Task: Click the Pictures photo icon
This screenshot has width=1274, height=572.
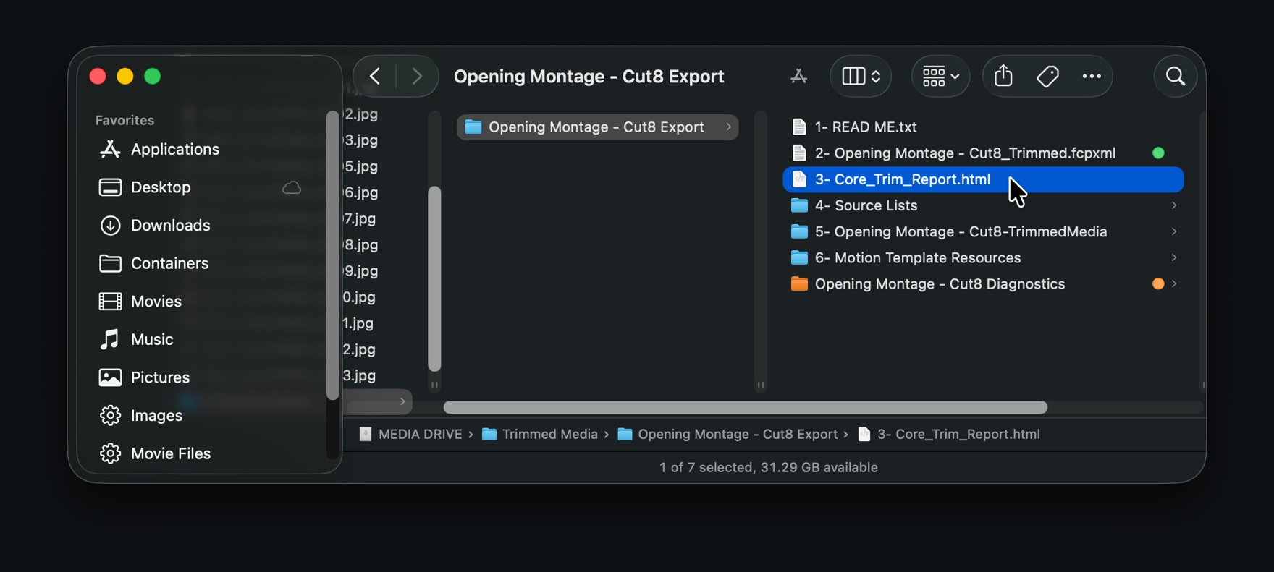Action: [x=110, y=377]
